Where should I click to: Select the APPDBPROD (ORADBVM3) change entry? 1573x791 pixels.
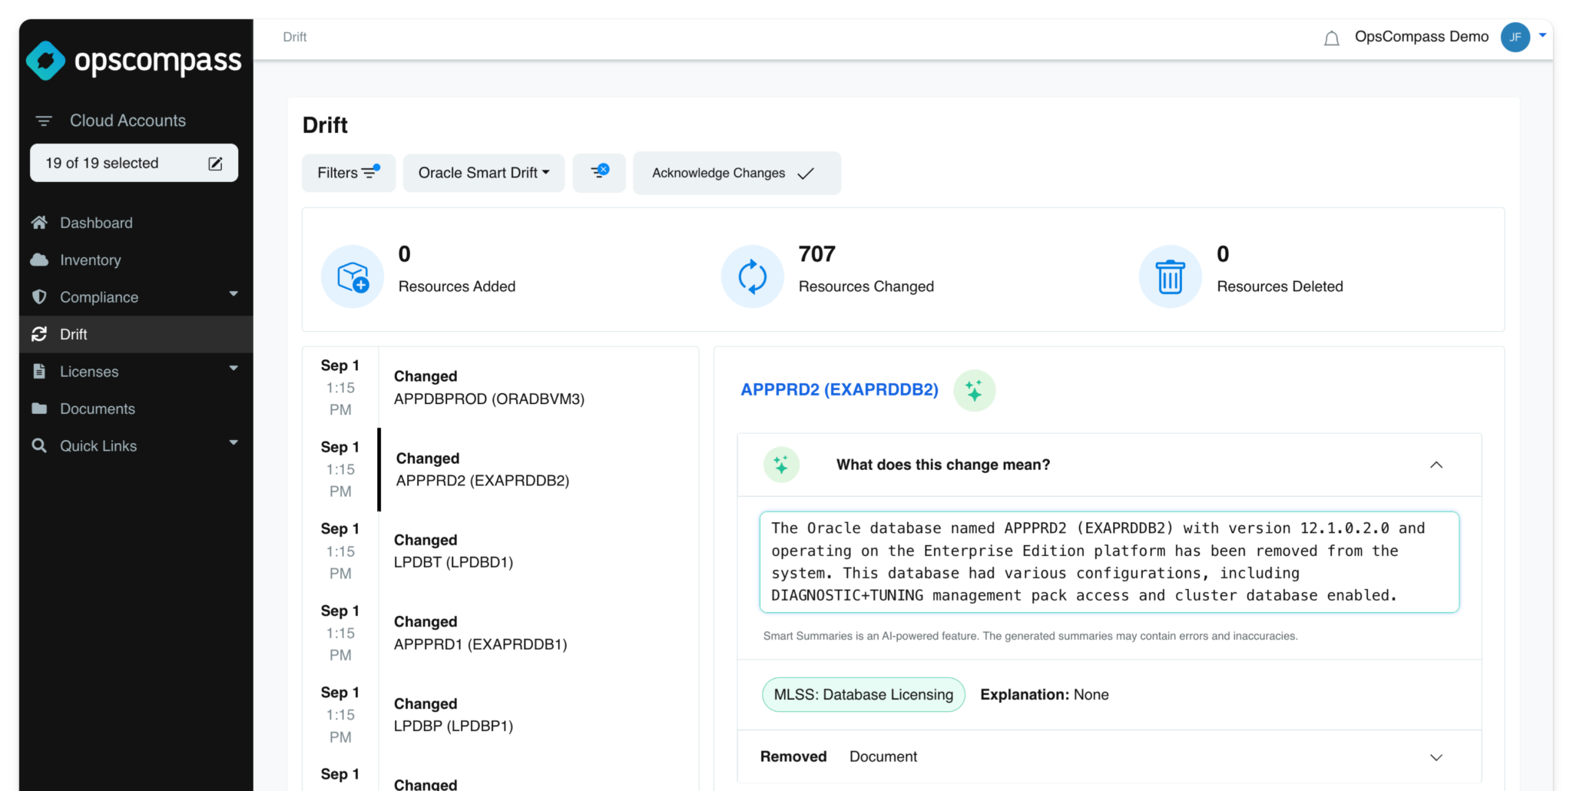coord(501,388)
